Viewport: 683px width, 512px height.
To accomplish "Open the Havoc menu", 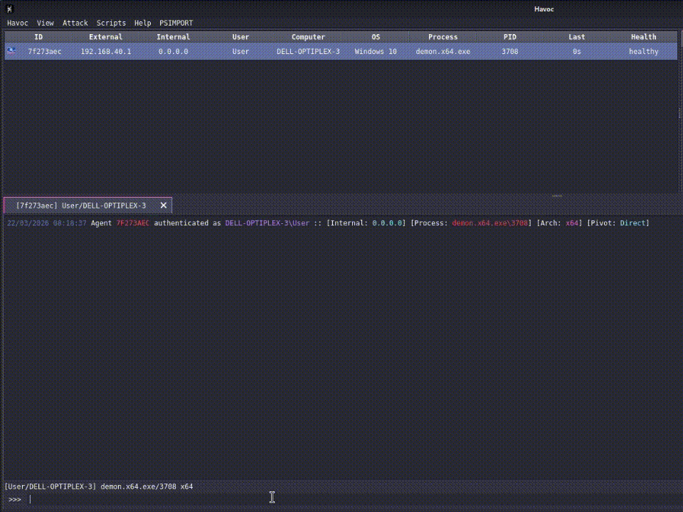I will pyautogui.click(x=17, y=23).
